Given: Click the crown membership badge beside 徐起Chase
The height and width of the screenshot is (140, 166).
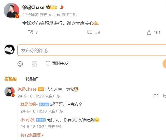Looking at the screenshot, I should [52, 7].
